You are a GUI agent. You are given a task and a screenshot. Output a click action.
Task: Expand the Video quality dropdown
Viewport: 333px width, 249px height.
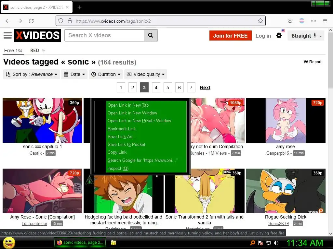click(146, 74)
